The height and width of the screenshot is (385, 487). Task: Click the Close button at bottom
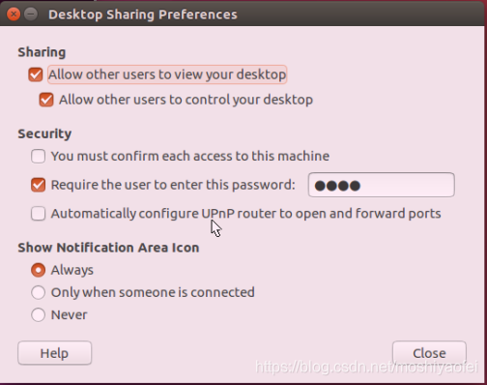tap(429, 353)
